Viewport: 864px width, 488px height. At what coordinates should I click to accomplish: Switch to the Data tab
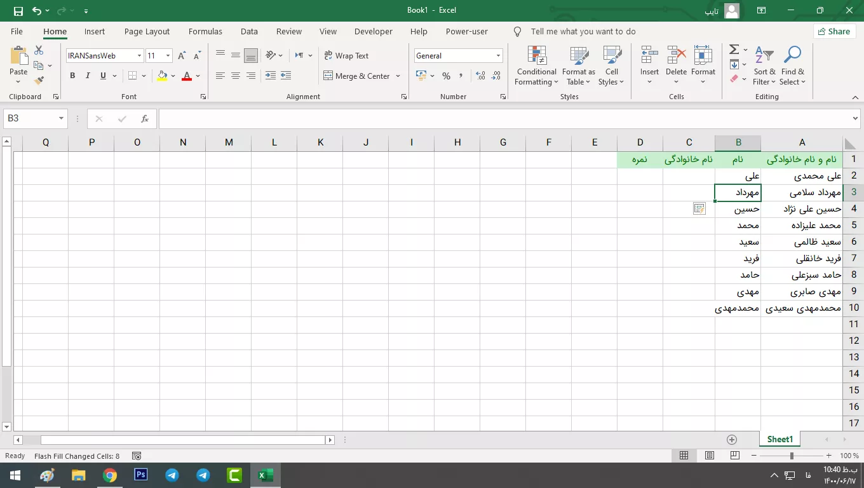tap(249, 31)
